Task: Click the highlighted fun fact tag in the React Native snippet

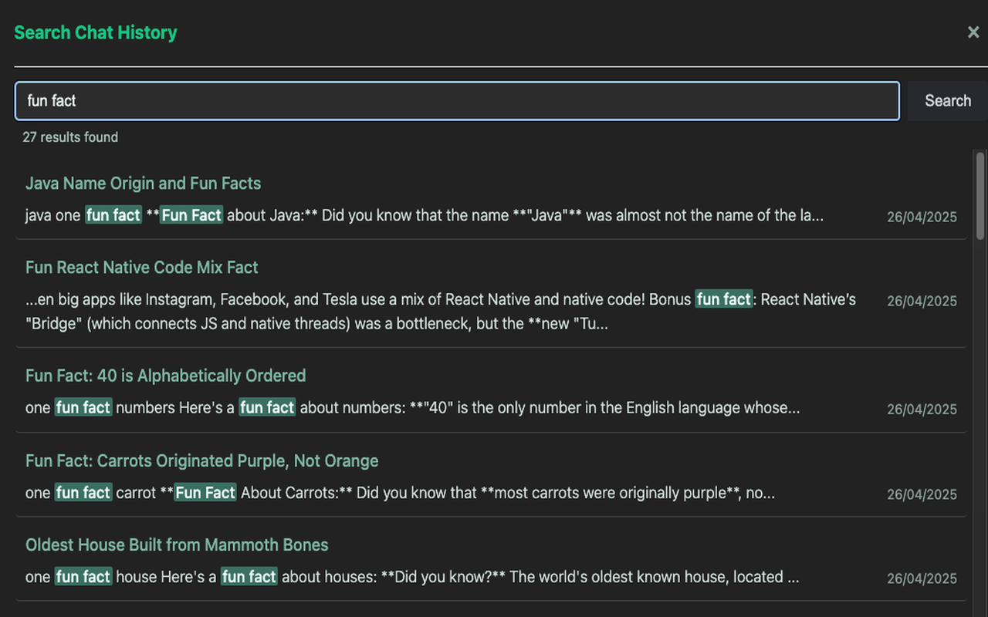Action: click(x=724, y=299)
